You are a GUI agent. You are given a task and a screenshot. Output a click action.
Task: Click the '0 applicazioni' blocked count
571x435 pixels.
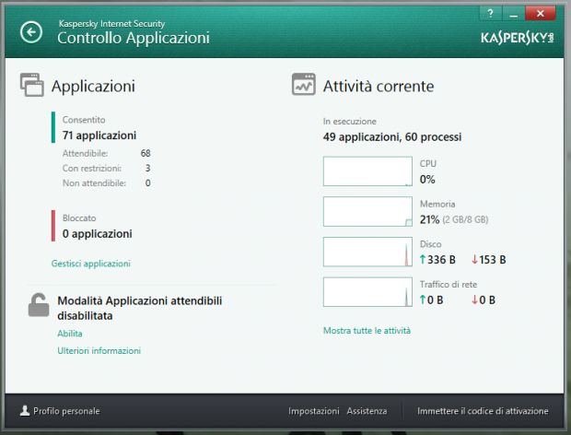pos(98,233)
